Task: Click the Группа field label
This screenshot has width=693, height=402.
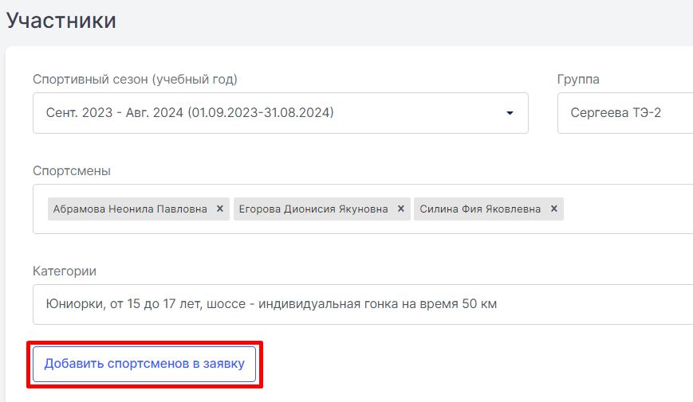Action: [578, 80]
